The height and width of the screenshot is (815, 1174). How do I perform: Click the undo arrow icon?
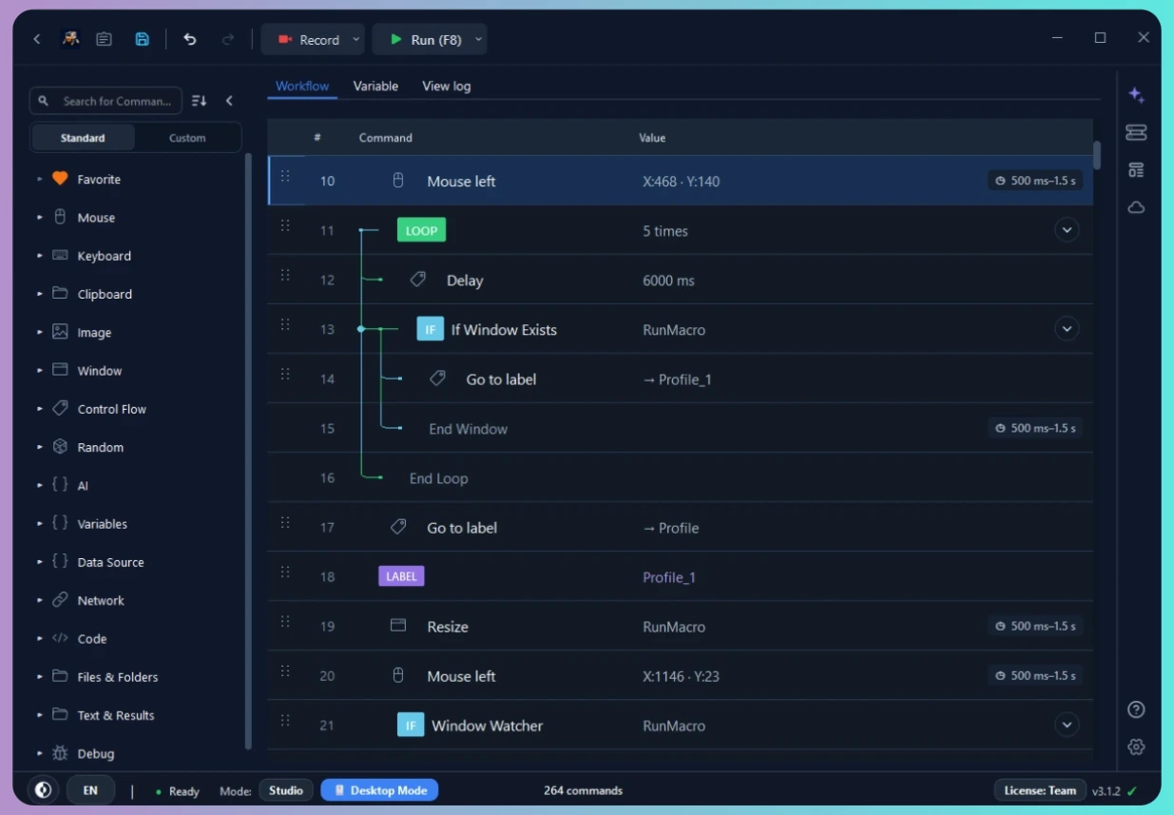coord(190,39)
